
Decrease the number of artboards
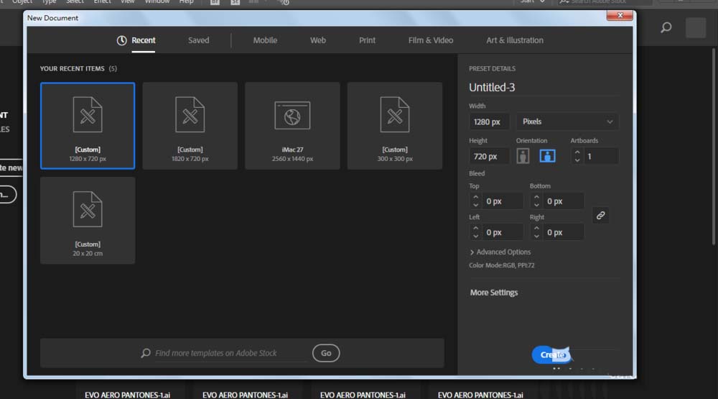[x=577, y=160]
